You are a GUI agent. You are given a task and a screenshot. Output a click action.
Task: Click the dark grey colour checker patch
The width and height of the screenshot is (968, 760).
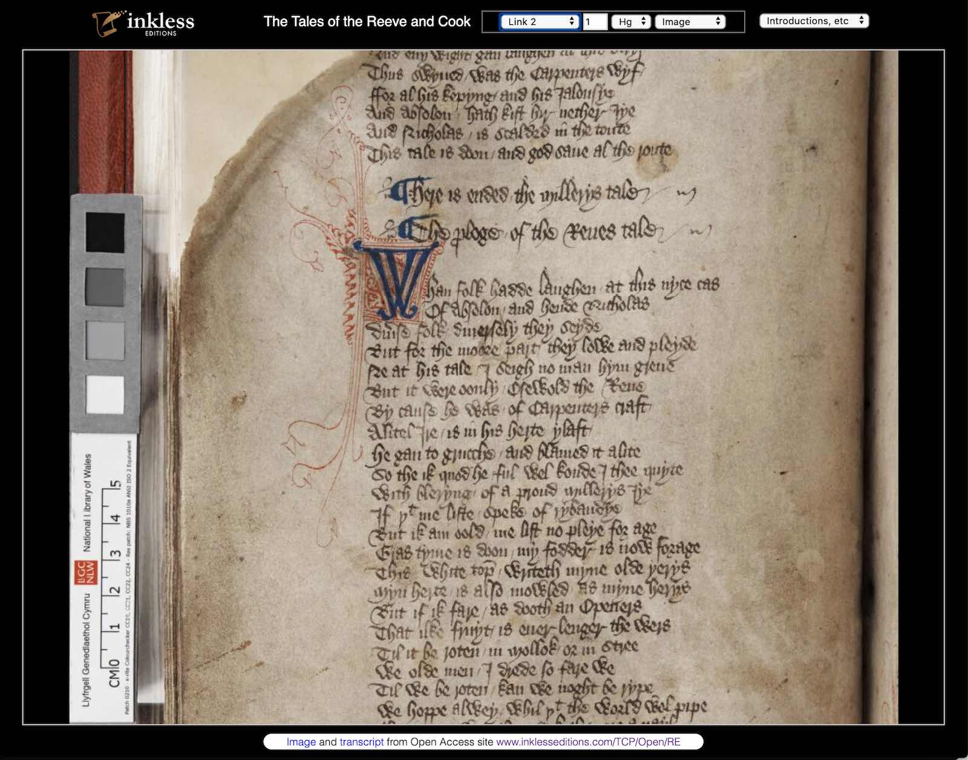105,286
